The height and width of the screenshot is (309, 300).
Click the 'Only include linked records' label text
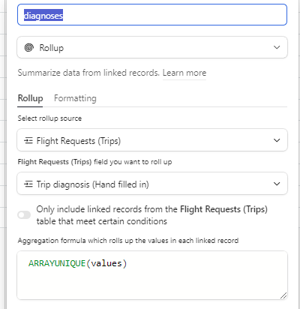pos(151,215)
